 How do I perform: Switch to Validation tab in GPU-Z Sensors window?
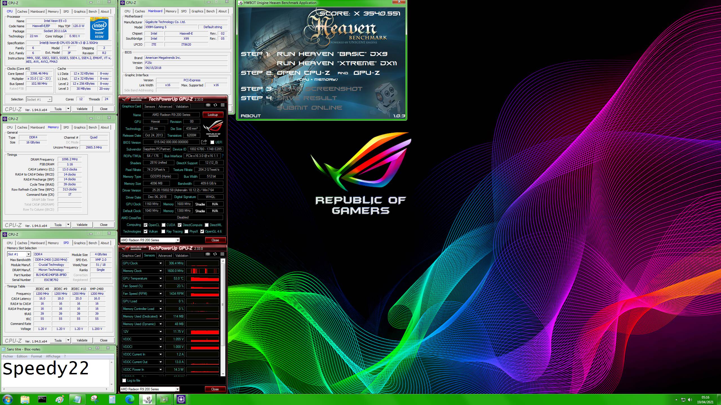(182, 256)
